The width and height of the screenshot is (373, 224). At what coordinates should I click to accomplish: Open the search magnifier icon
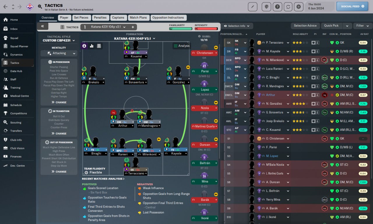tap(40, 6)
